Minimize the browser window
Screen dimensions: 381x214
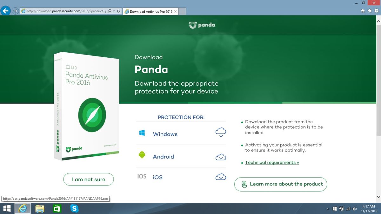pos(356,3)
